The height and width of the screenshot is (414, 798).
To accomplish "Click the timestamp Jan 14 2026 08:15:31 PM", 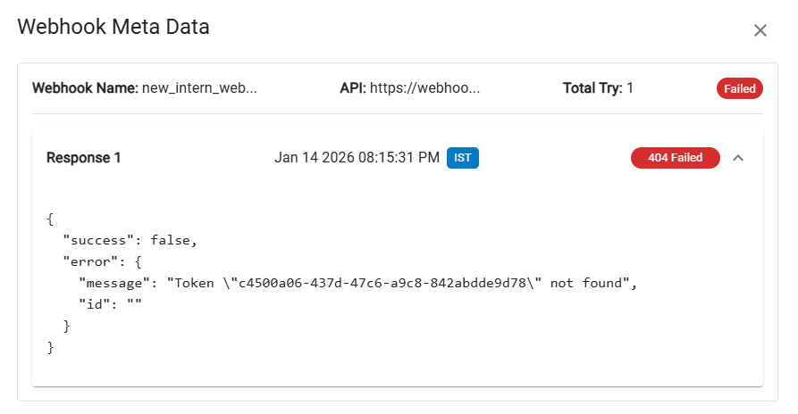I will tap(357, 158).
